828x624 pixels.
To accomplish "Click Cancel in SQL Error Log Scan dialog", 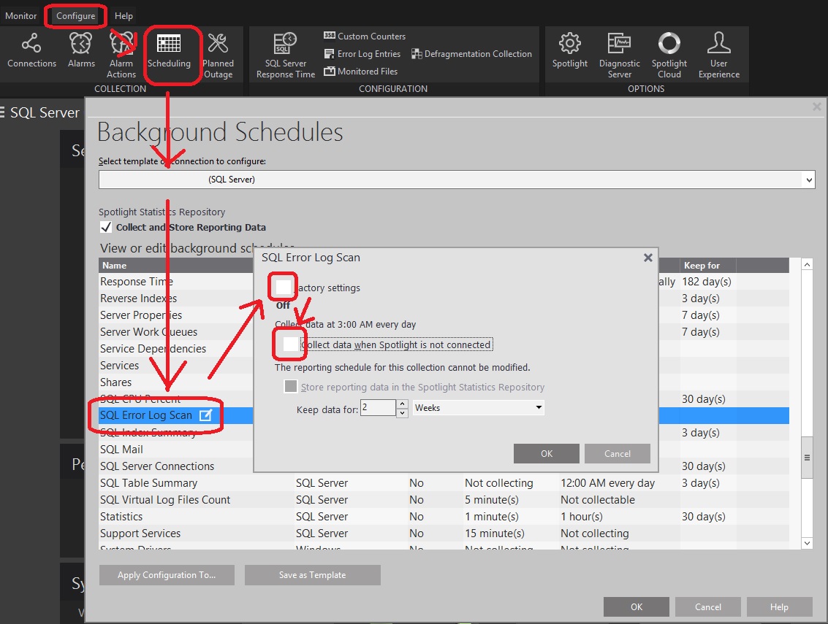I will (x=618, y=454).
